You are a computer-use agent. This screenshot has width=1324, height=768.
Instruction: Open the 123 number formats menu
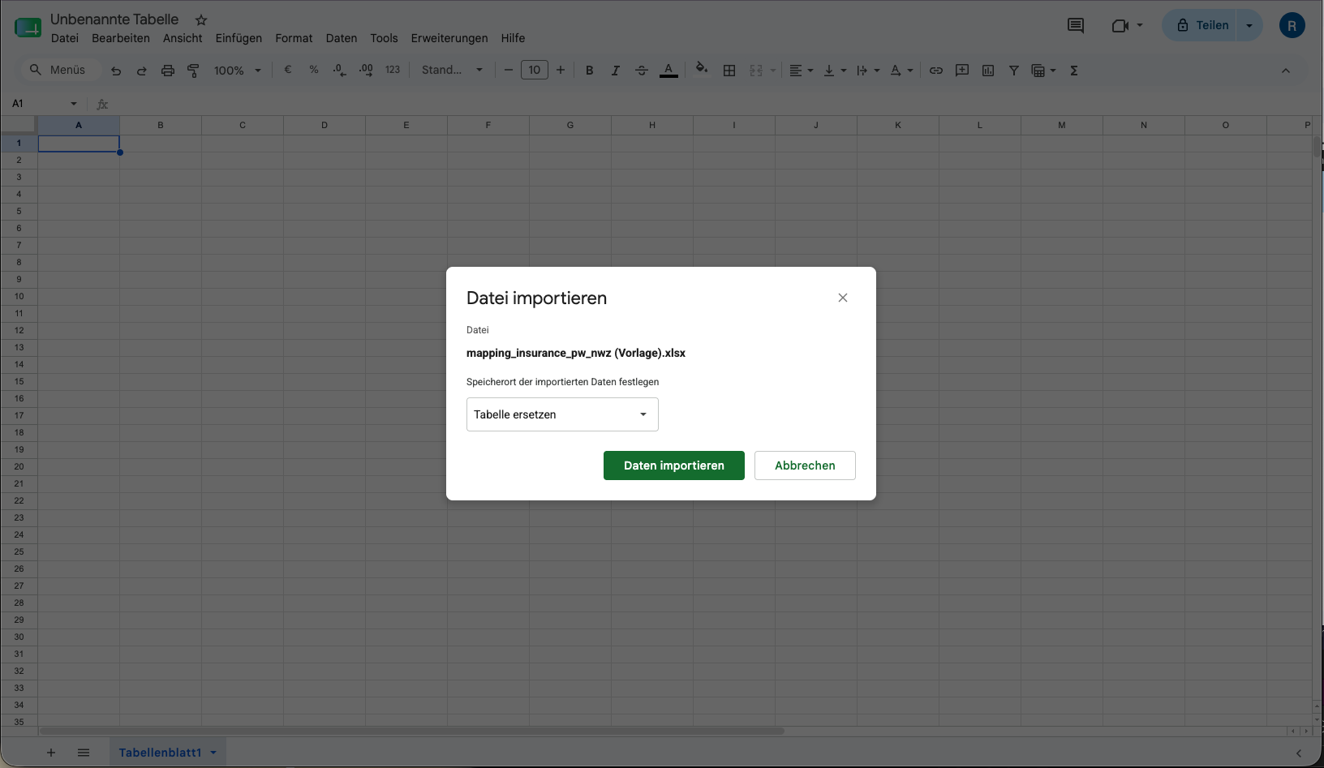[393, 70]
